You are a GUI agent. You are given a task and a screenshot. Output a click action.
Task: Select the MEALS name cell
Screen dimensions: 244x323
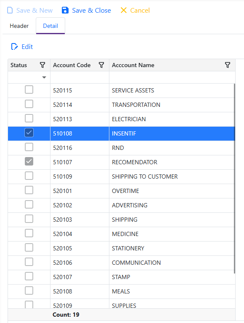[172, 291]
